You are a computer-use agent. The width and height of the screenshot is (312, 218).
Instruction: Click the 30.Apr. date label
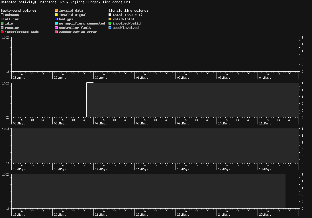[x=101, y=78]
